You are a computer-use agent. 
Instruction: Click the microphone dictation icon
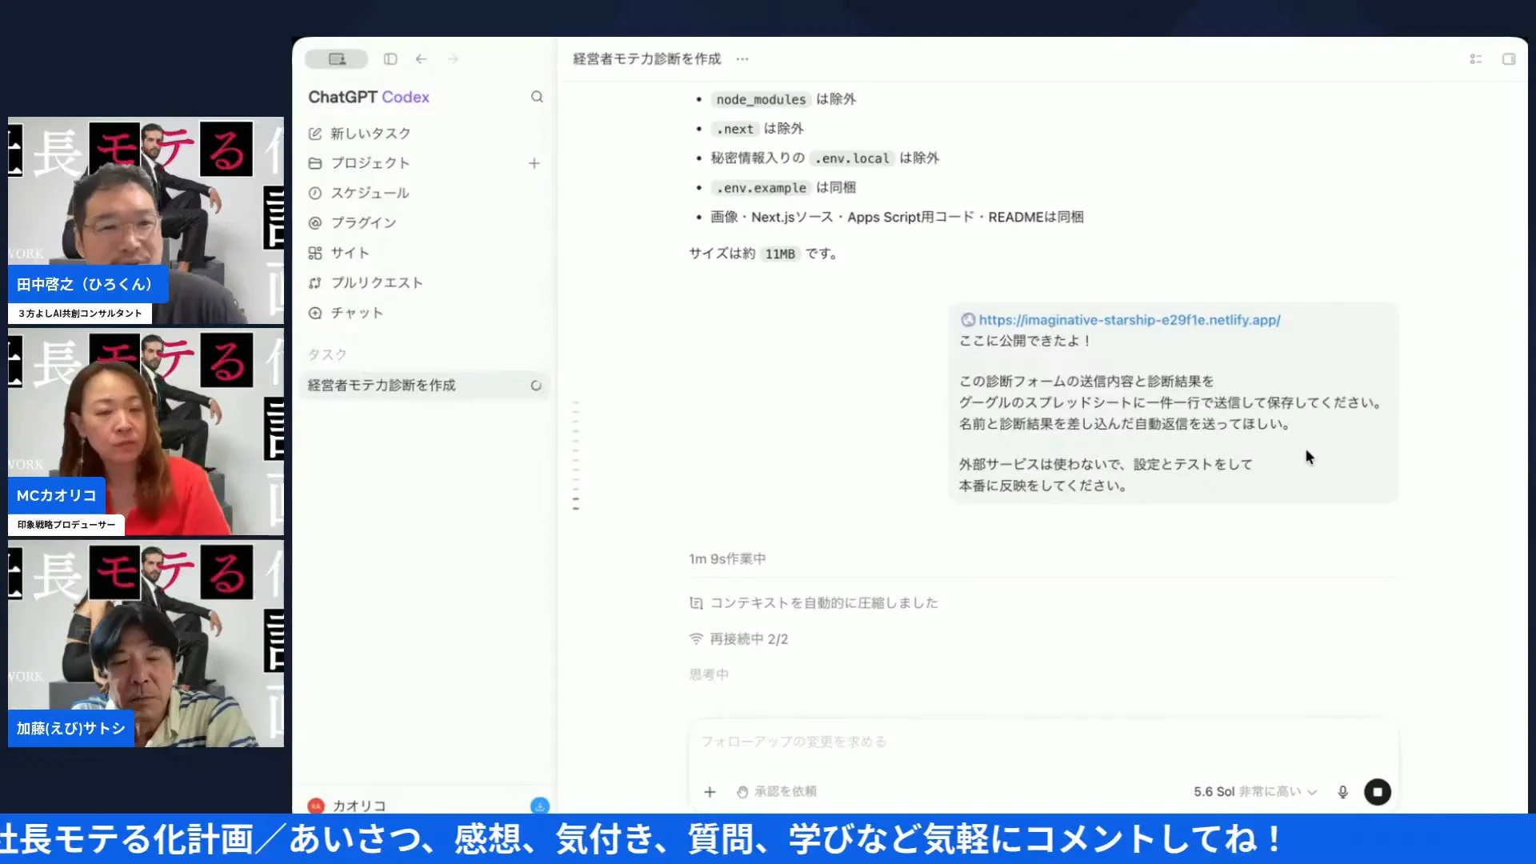click(x=1343, y=792)
